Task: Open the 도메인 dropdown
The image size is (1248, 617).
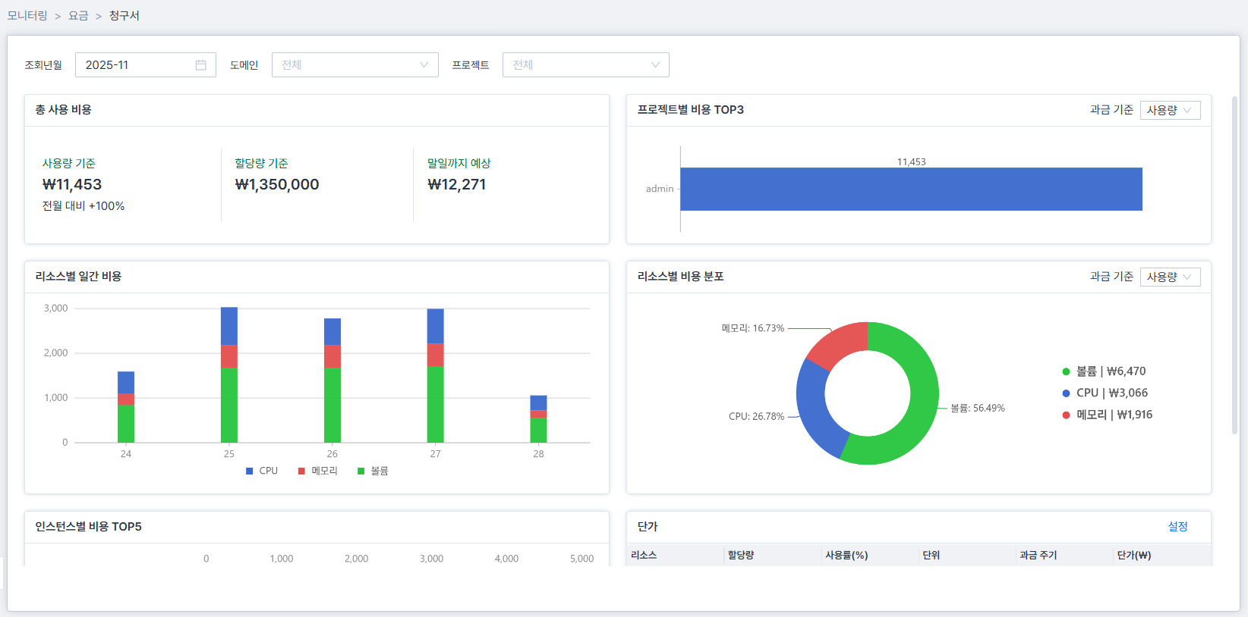Action: tap(355, 65)
